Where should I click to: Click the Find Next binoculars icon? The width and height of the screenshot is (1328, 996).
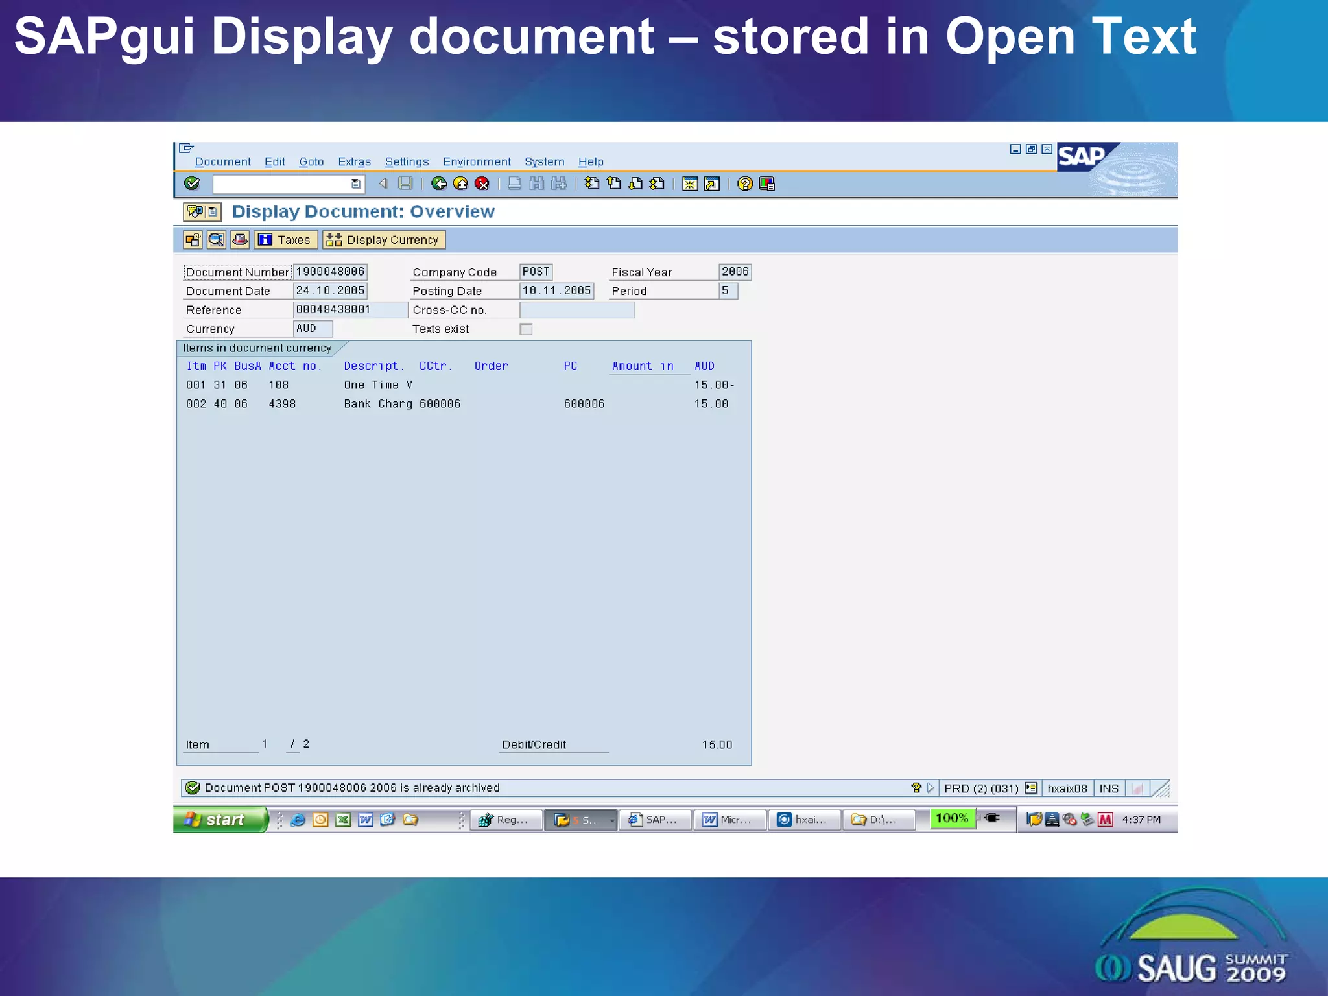tap(558, 184)
